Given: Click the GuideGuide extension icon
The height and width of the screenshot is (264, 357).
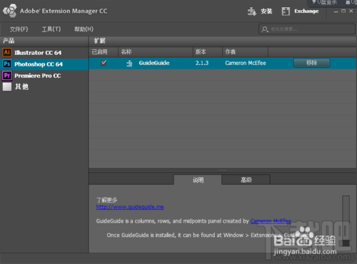Looking at the screenshot, I should pos(129,64).
